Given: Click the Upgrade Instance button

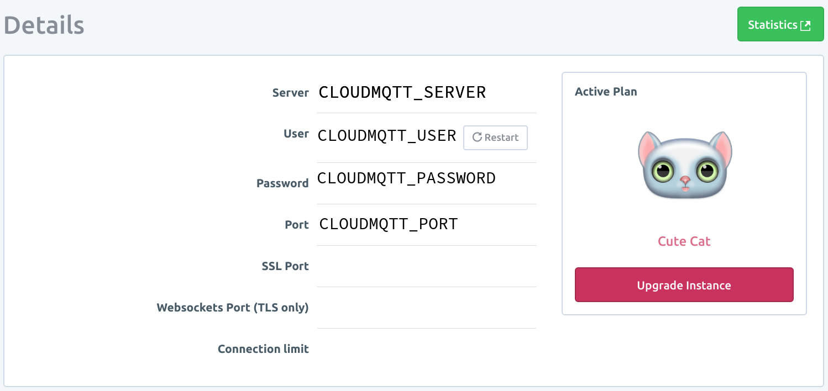Looking at the screenshot, I should [x=684, y=285].
